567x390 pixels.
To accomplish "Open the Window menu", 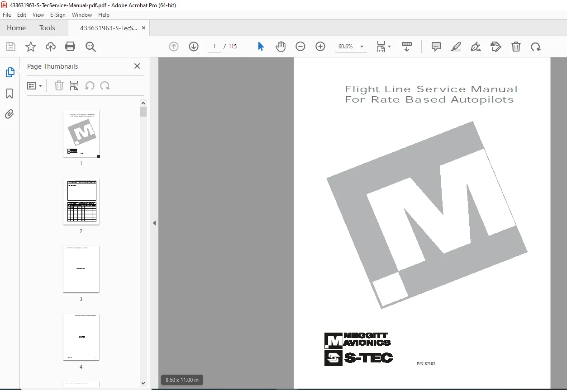I will [82, 15].
